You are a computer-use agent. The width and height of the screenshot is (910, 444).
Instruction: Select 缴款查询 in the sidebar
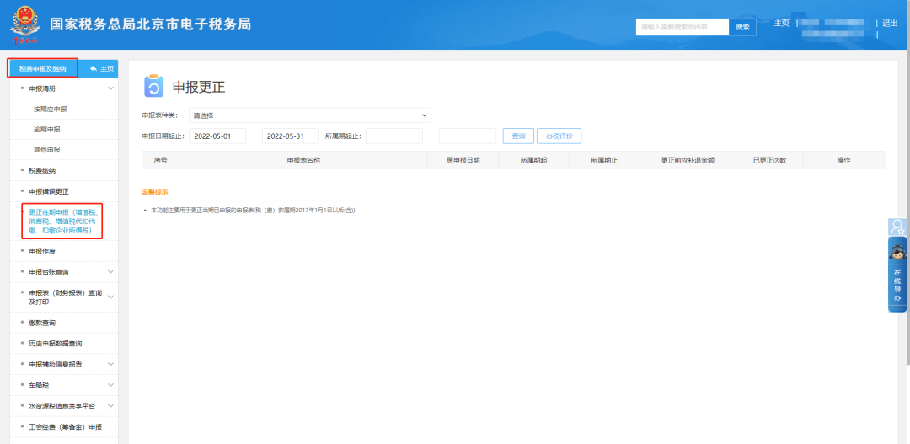click(42, 323)
